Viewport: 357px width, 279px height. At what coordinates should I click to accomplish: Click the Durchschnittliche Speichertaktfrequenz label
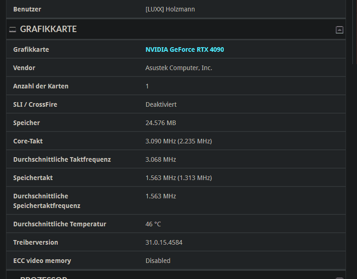click(x=47, y=201)
